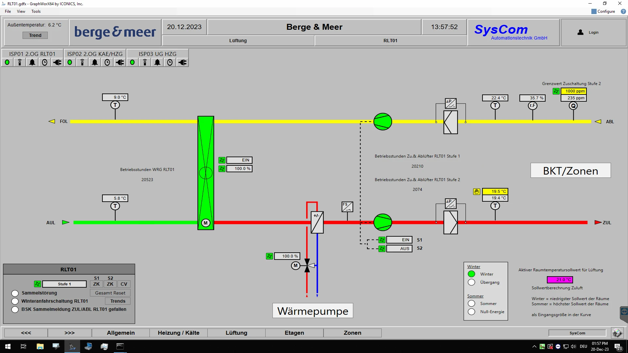Open the Tools menu
Image resolution: width=628 pixels, height=353 pixels.
click(36, 11)
